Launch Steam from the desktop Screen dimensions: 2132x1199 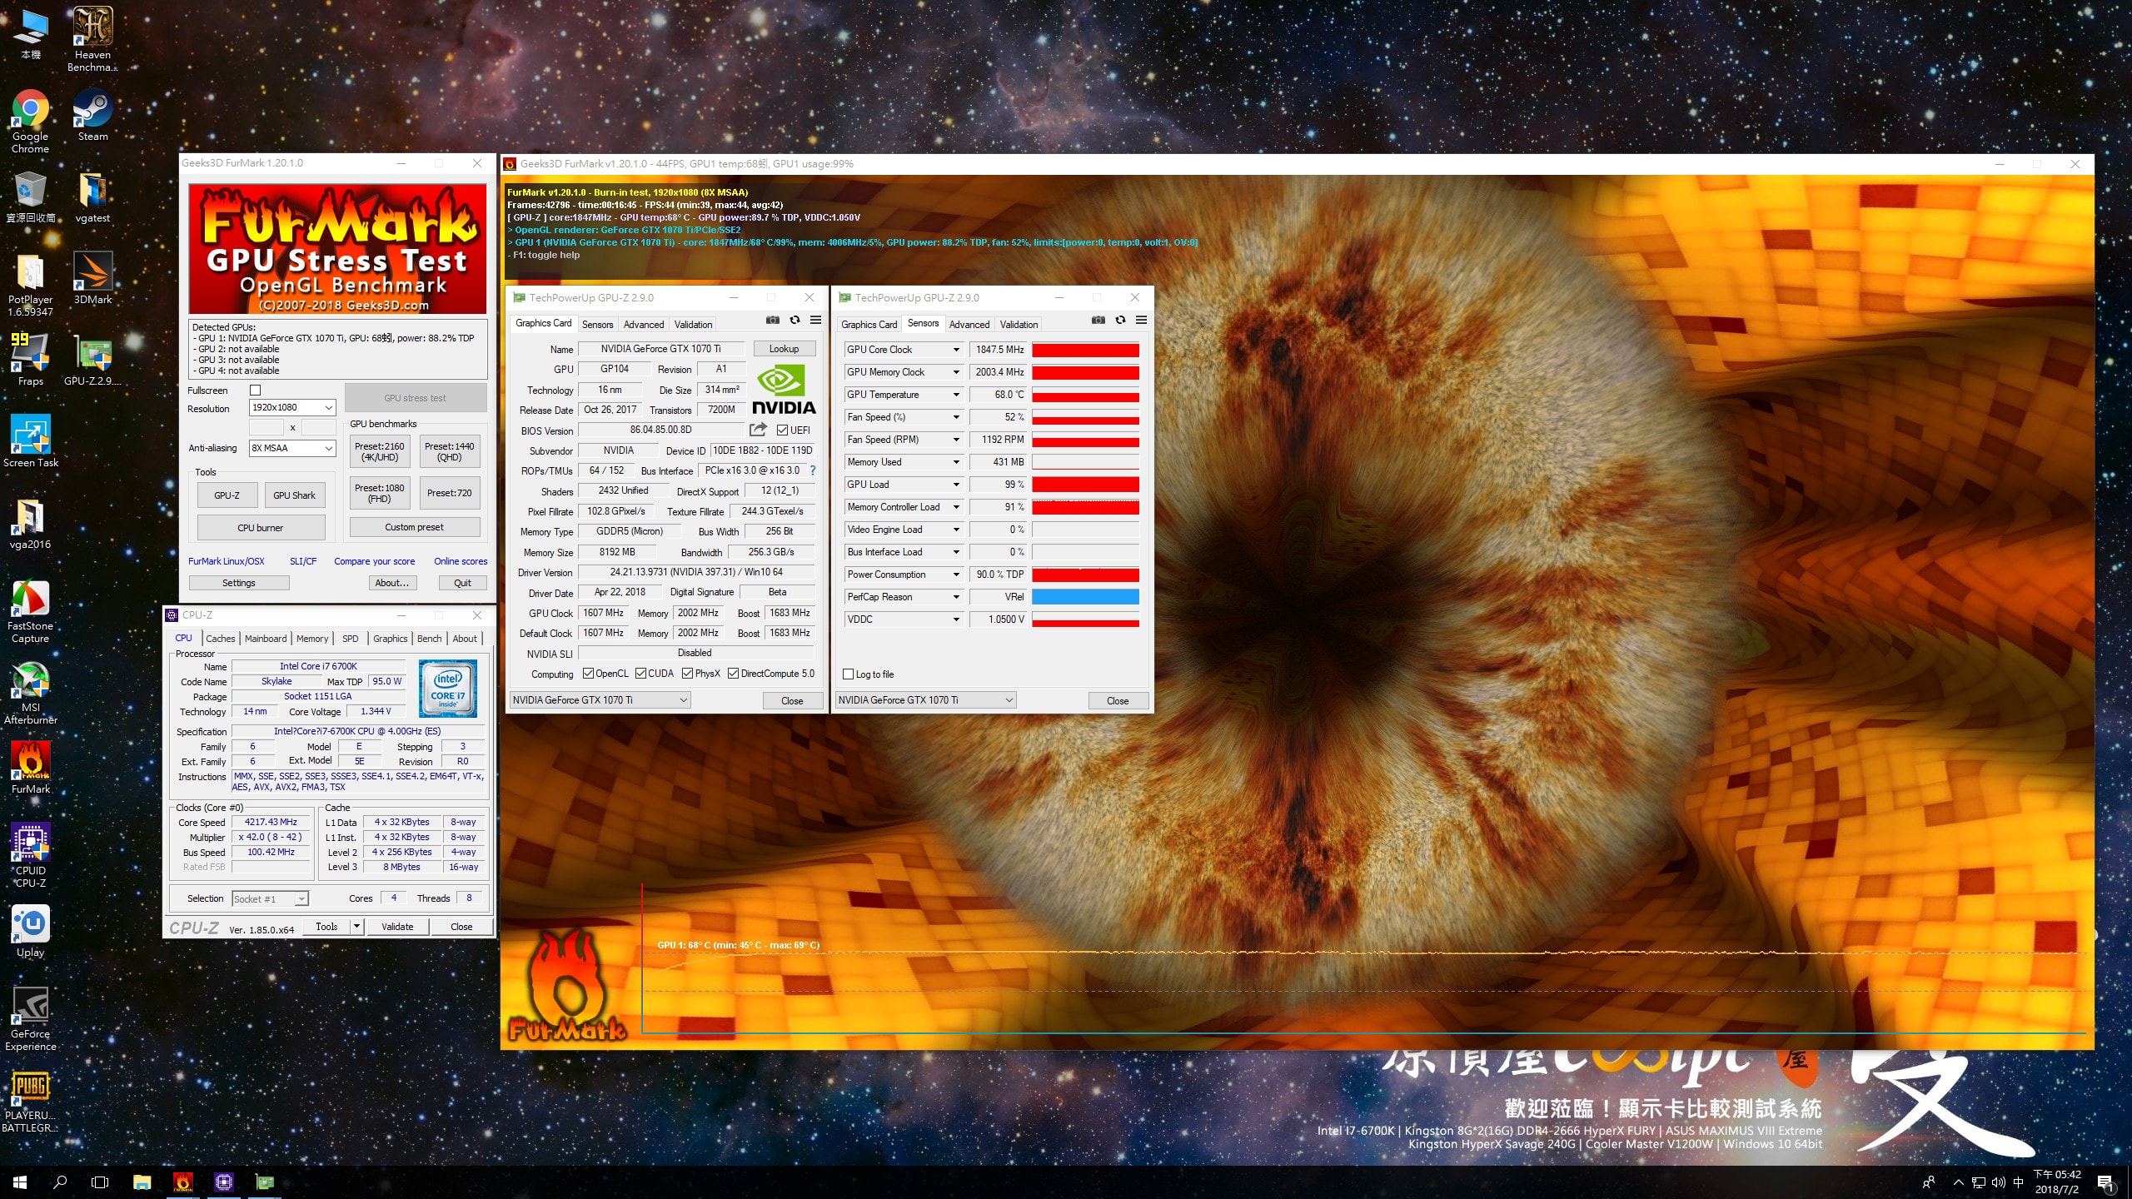click(x=92, y=116)
